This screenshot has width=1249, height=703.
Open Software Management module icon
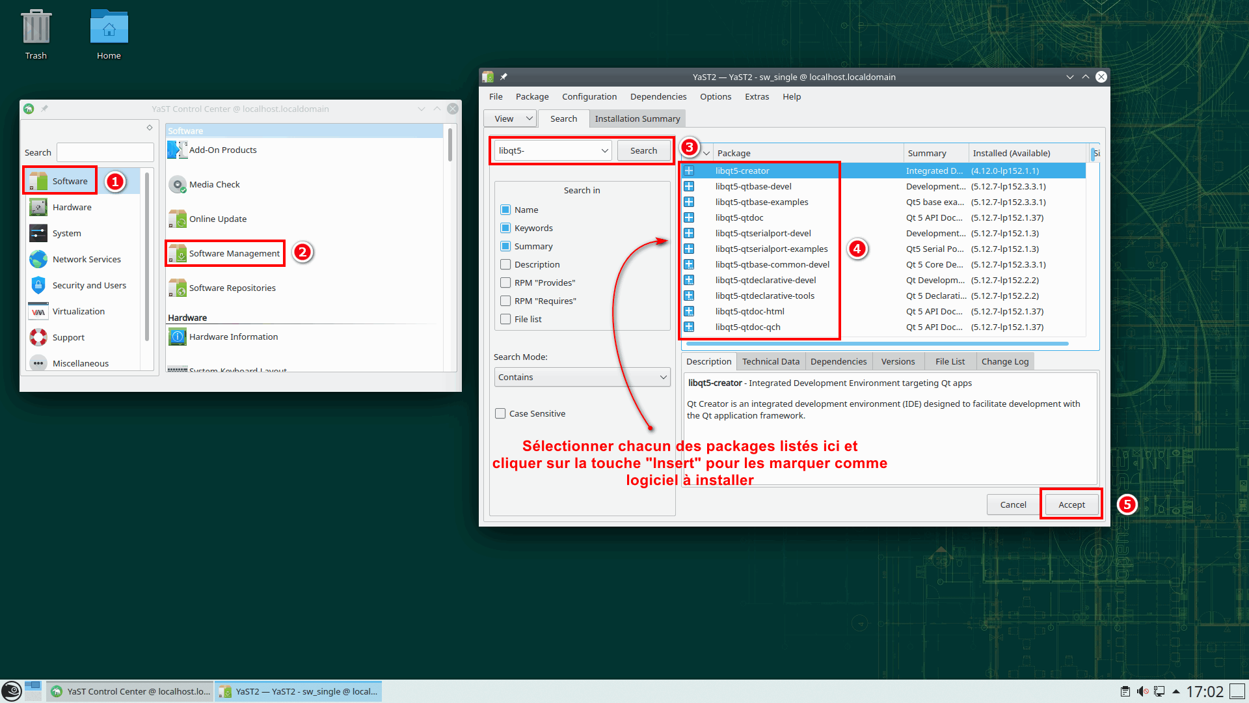point(177,253)
